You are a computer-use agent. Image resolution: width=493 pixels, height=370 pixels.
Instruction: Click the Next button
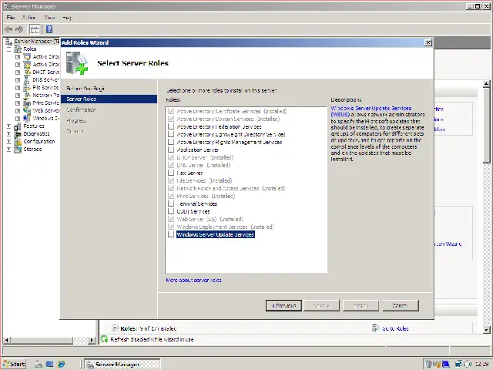point(321,305)
